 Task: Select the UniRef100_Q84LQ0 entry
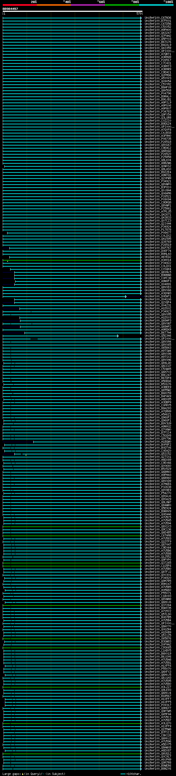point(158,363)
